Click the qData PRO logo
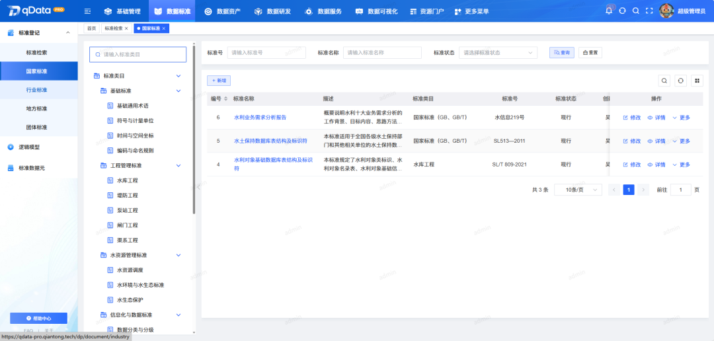 (x=36, y=10)
